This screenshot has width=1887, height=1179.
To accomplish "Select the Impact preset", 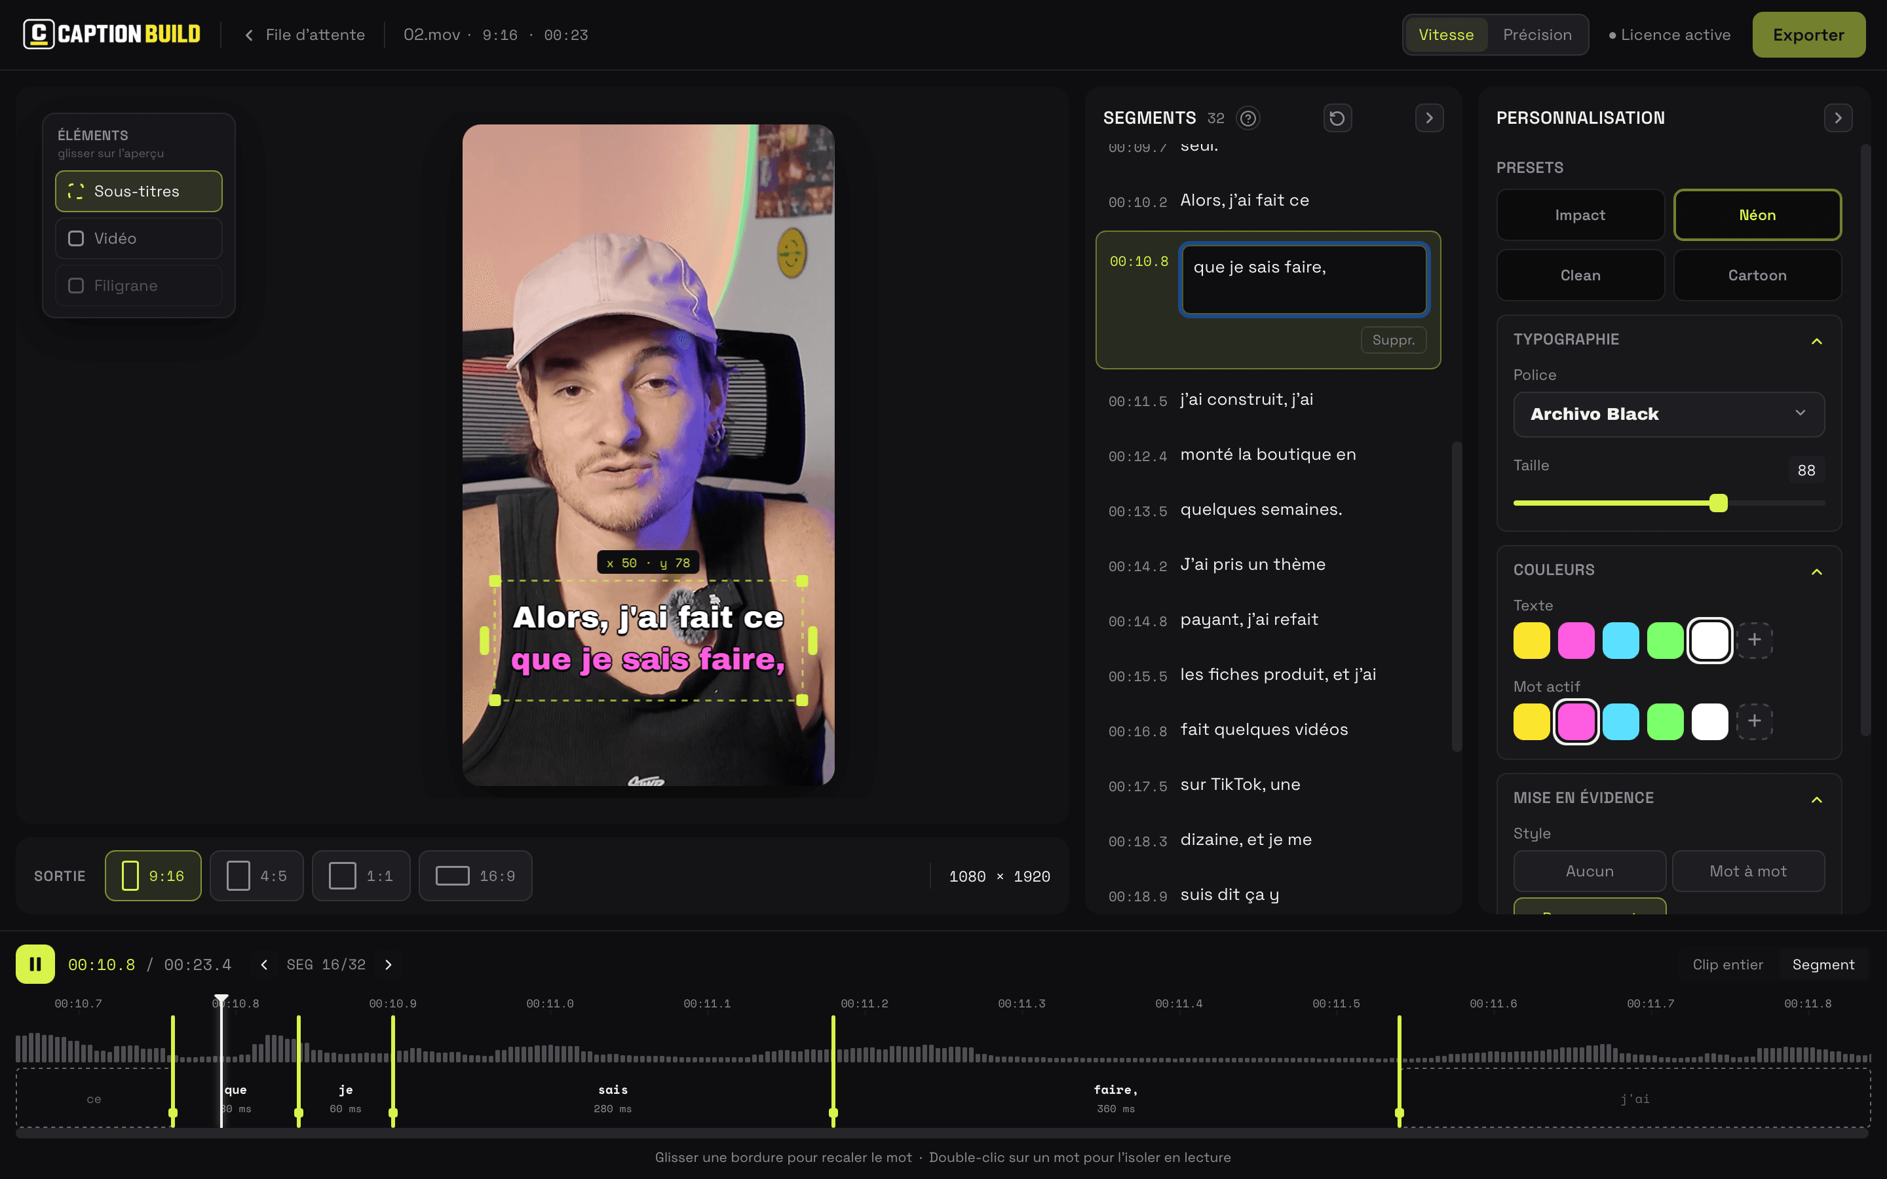I will (x=1580, y=215).
